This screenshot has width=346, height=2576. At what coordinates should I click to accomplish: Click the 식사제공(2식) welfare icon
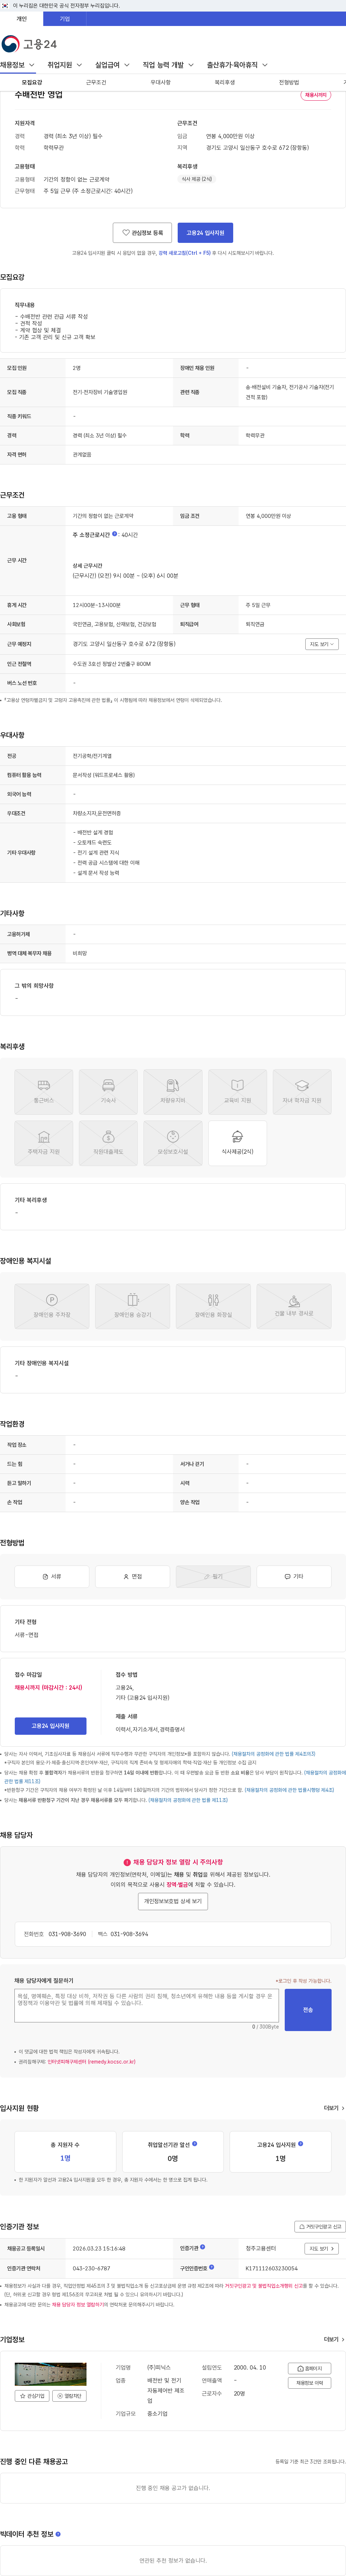pyautogui.click(x=237, y=1143)
